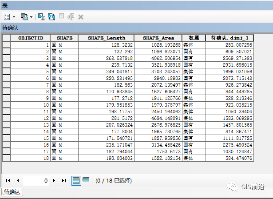Click the cell value 128.3232
This screenshot has height=199, width=273.
pos(122,45)
